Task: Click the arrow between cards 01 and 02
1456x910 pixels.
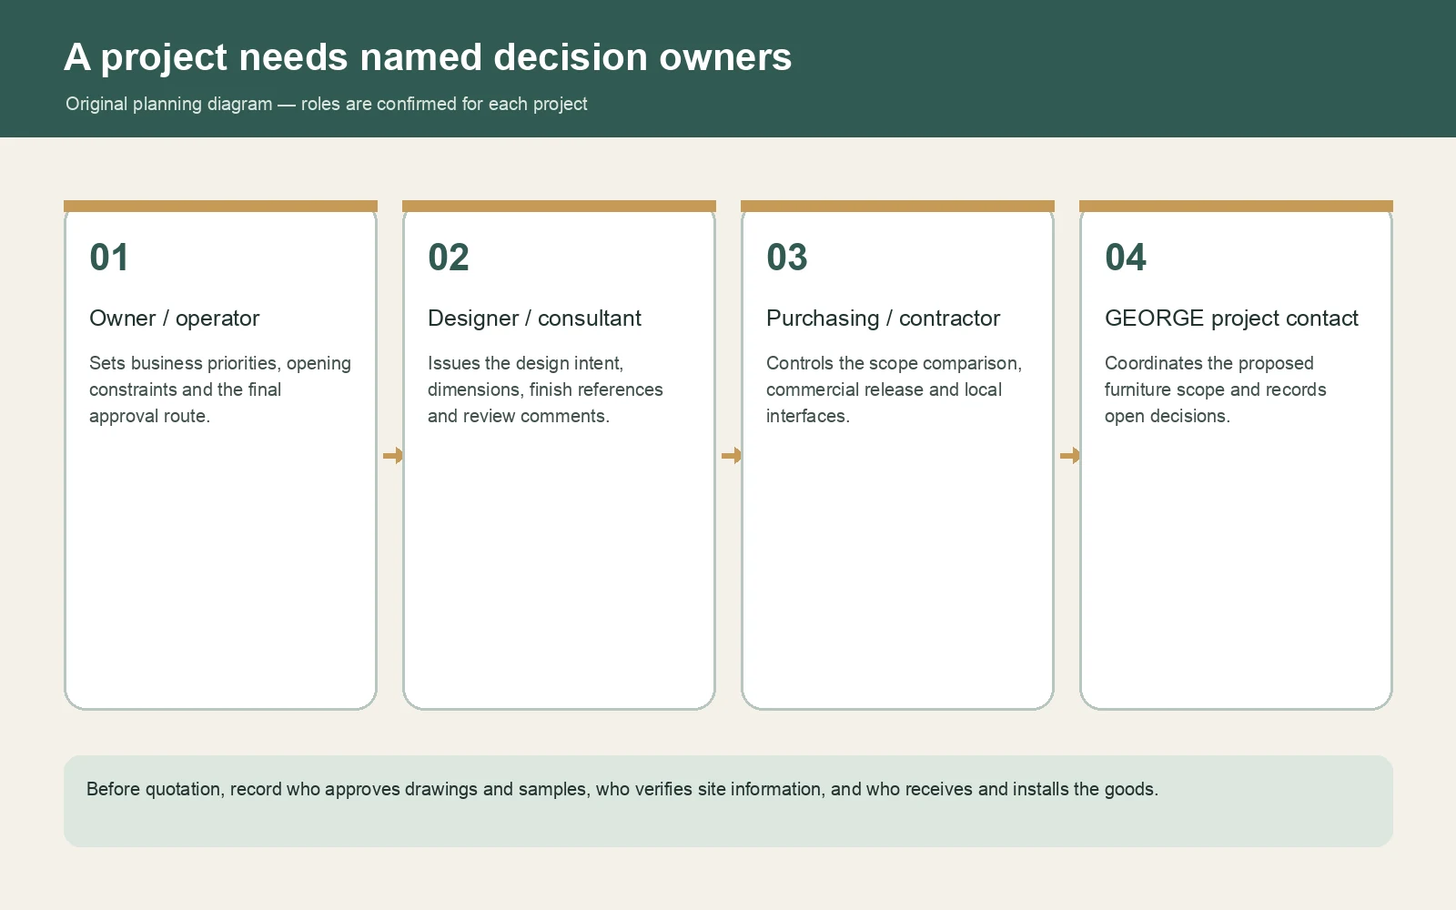Action: 393,455
